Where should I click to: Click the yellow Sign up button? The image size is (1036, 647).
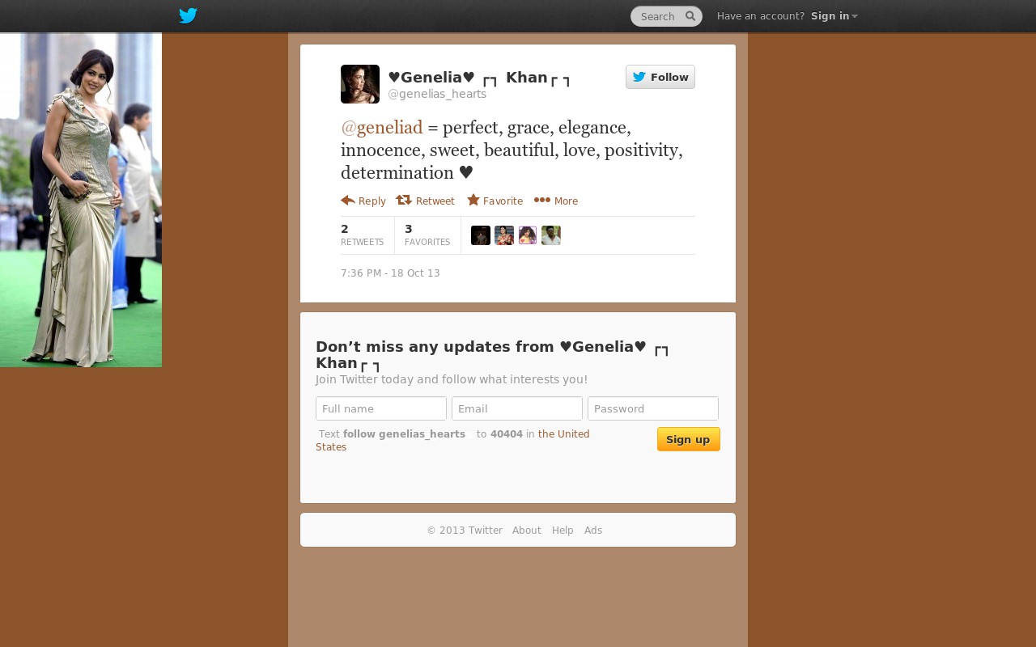[x=688, y=439]
